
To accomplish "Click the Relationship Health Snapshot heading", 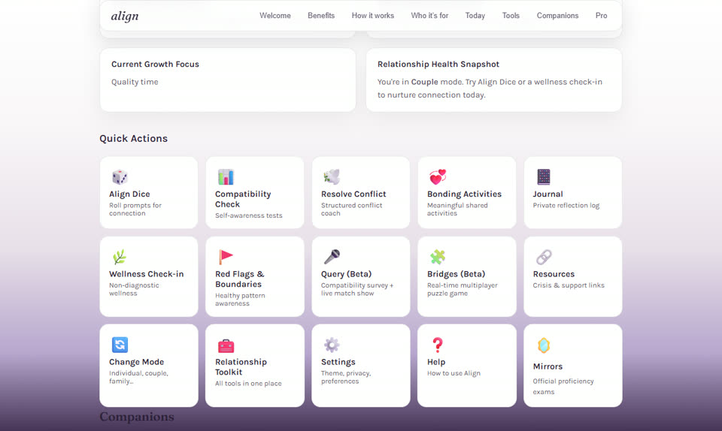I will 438,65.
